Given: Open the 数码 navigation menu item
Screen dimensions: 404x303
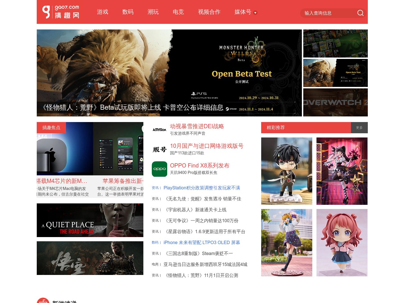Looking at the screenshot, I should click(x=128, y=12).
